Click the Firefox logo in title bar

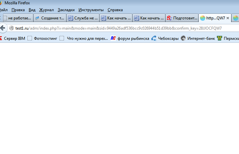1,3
